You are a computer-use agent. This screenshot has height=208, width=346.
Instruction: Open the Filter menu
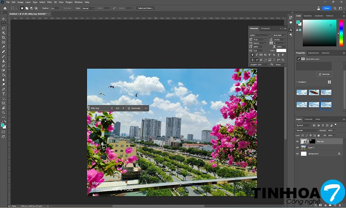point(49,2)
